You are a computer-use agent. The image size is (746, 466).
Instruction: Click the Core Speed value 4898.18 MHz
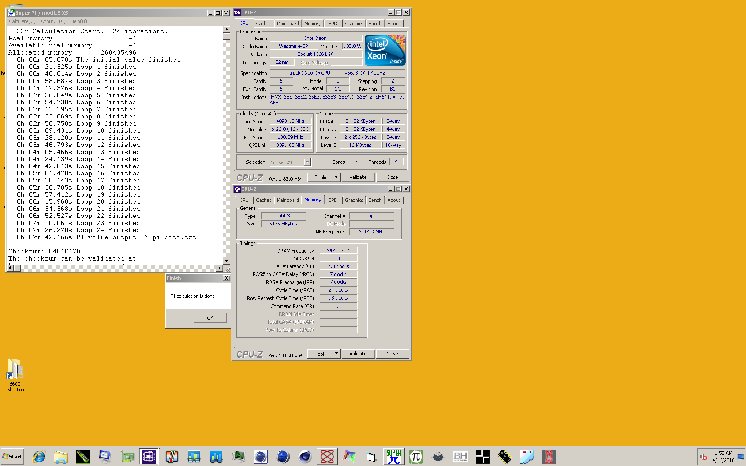290,121
